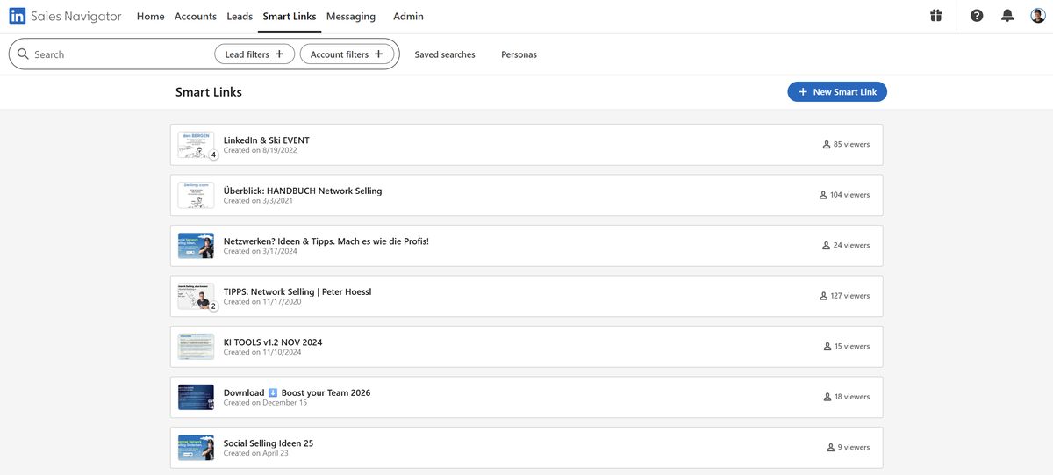Go to the Home tab
Image resolution: width=1053 pixels, height=475 pixels.
click(x=151, y=16)
